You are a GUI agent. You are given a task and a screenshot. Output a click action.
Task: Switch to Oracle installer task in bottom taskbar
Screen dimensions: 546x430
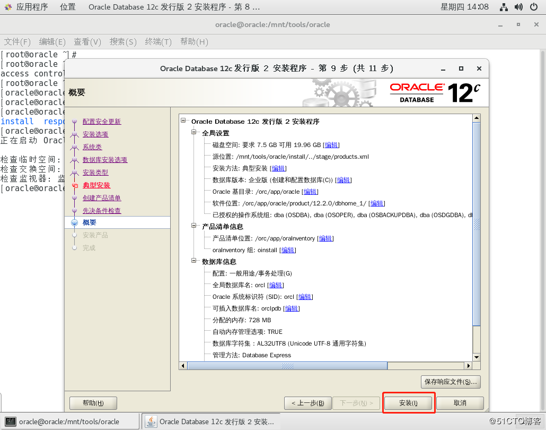point(211,422)
